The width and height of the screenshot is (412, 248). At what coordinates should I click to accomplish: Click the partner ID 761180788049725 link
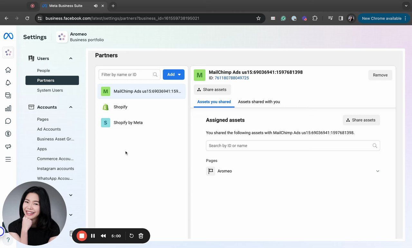[232, 78]
